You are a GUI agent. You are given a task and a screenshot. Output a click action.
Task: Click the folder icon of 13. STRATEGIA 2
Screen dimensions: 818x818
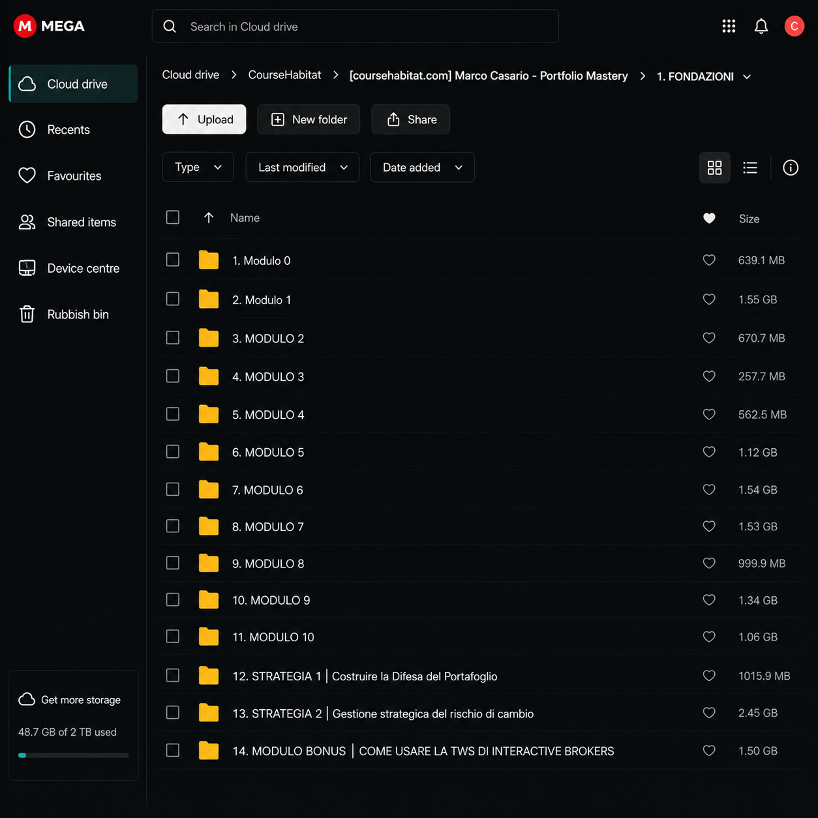209,712
